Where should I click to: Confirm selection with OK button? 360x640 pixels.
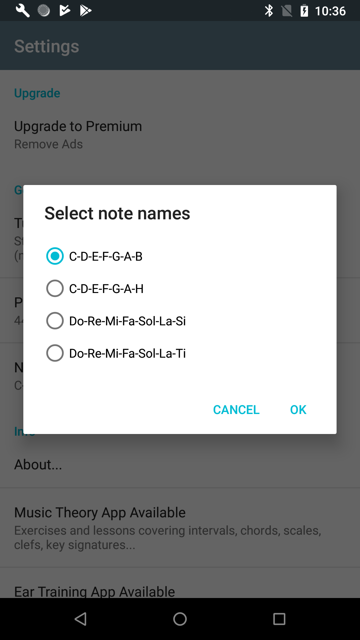coord(298,410)
